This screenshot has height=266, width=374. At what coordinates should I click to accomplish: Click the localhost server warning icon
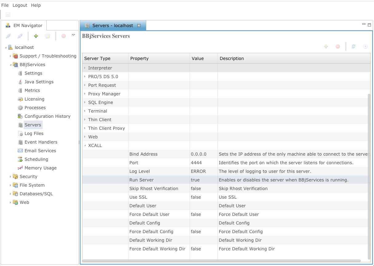click(x=10, y=47)
